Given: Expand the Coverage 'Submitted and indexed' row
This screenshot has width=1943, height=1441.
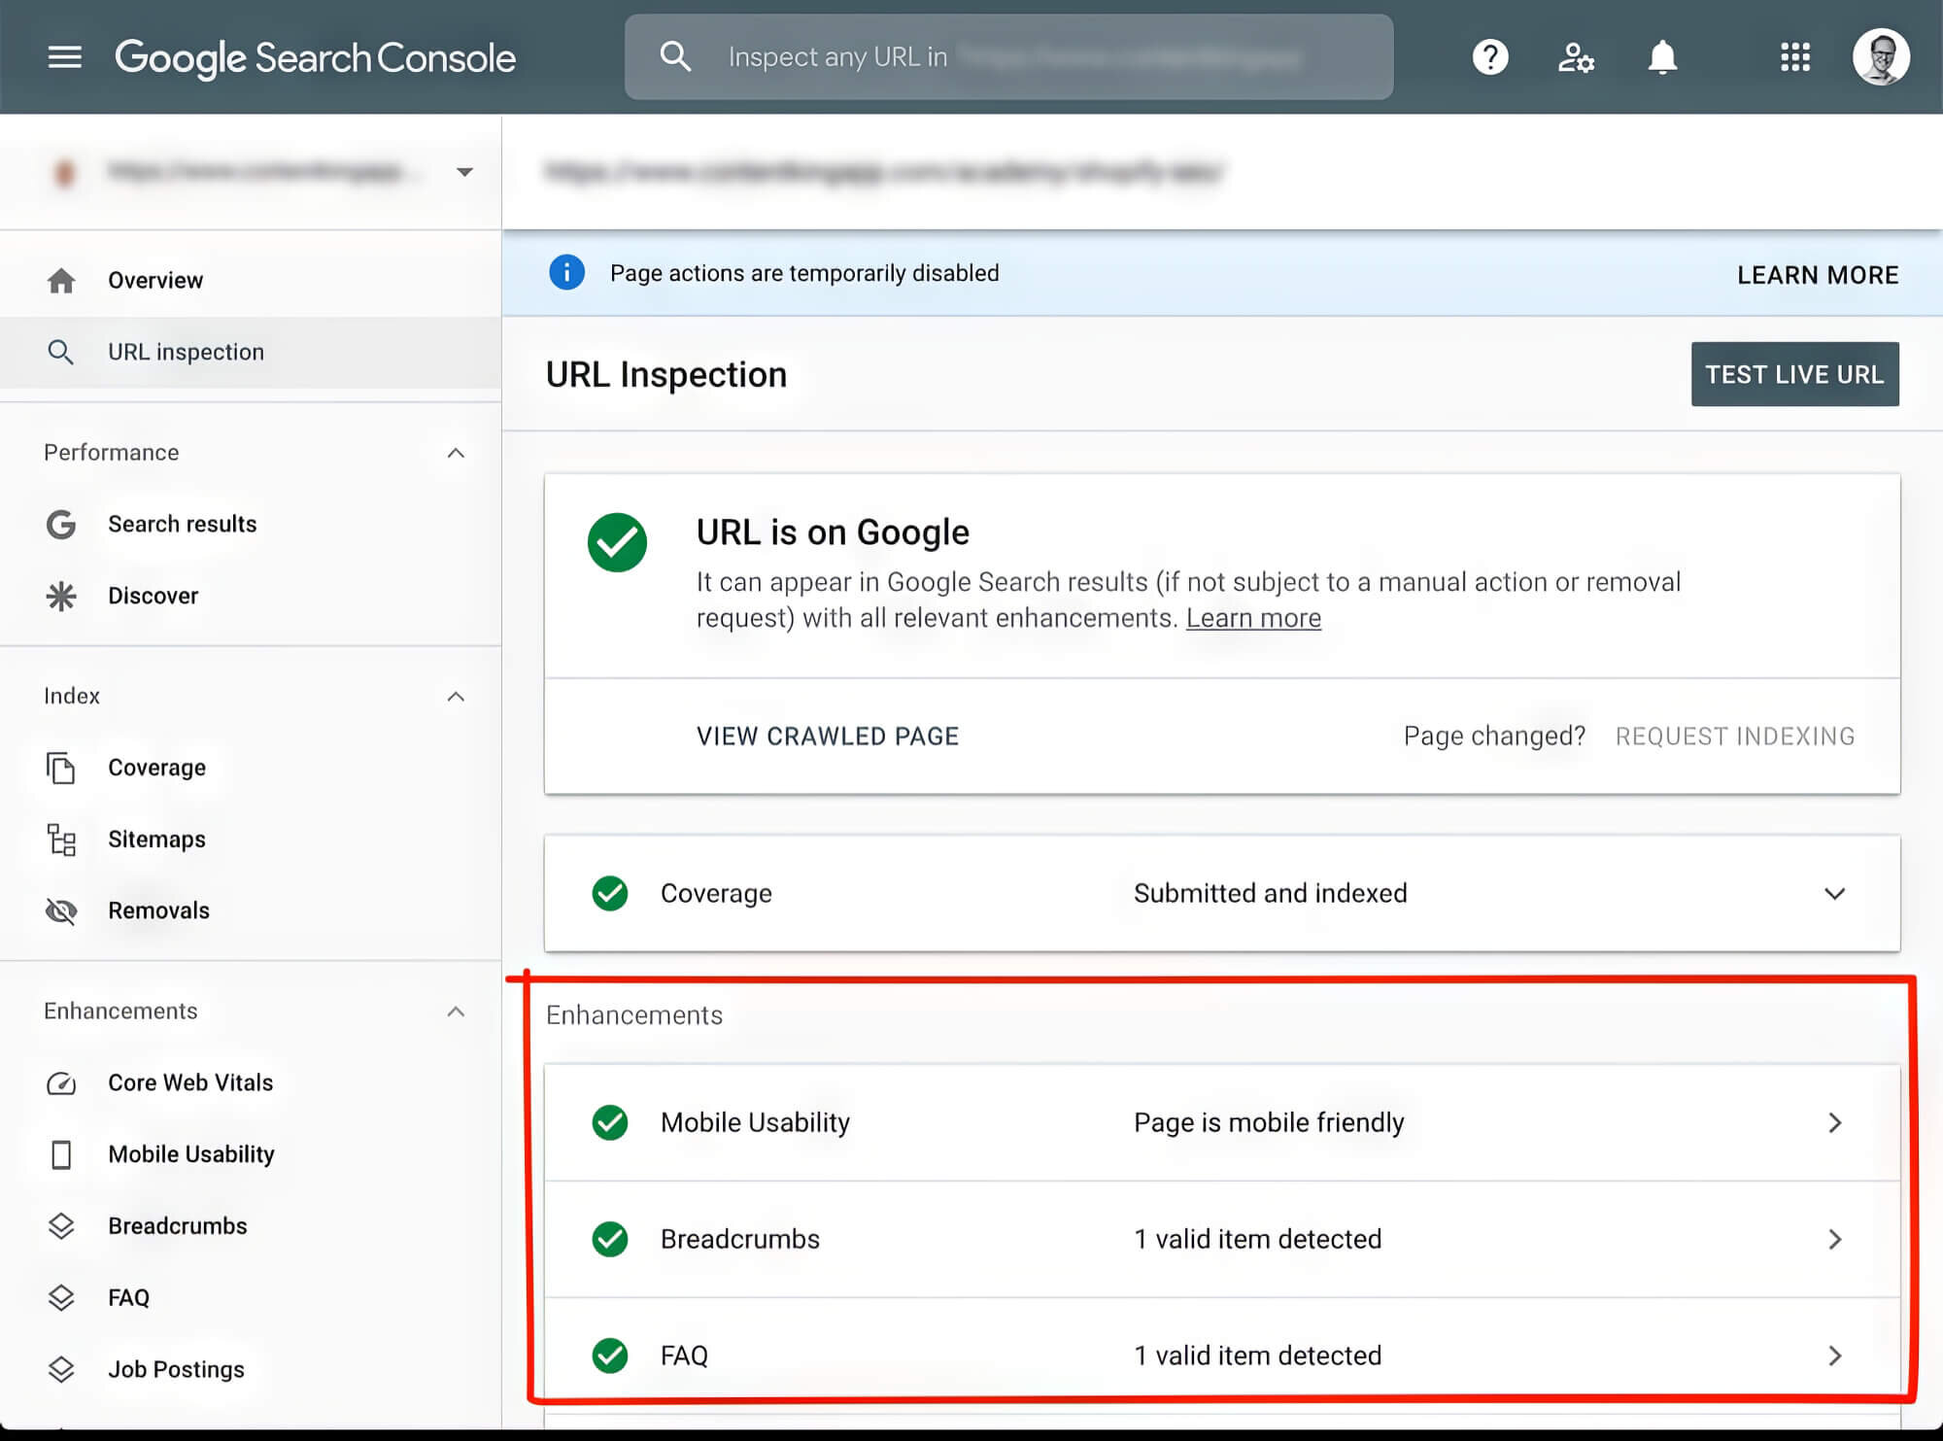Looking at the screenshot, I should click(x=1834, y=894).
